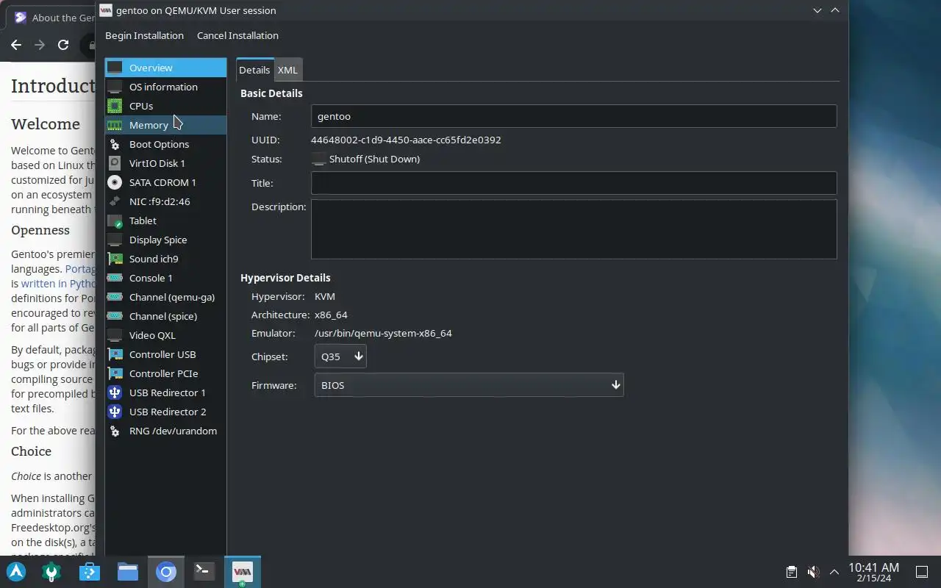Image resolution: width=941 pixels, height=588 pixels.
Task: Open the Firmware BIOS dropdown
Action: pos(468,385)
